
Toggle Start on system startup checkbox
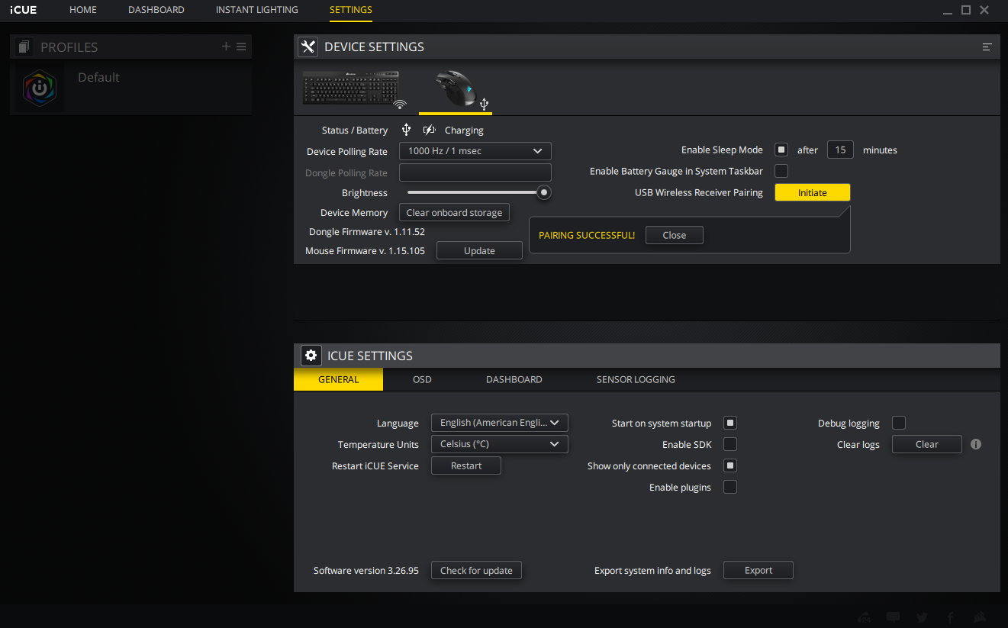coord(730,423)
